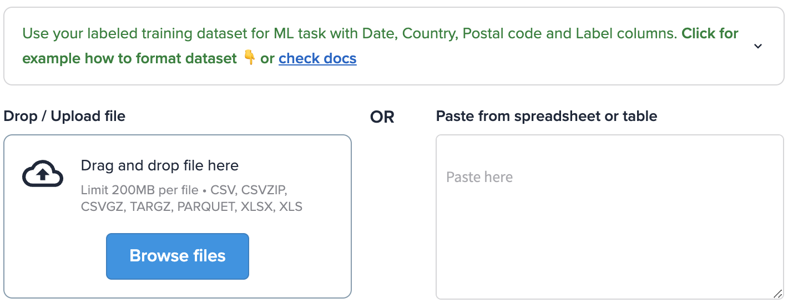Click the "Drag and drop file here" text
This screenshot has height=303, width=788.
(160, 165)
